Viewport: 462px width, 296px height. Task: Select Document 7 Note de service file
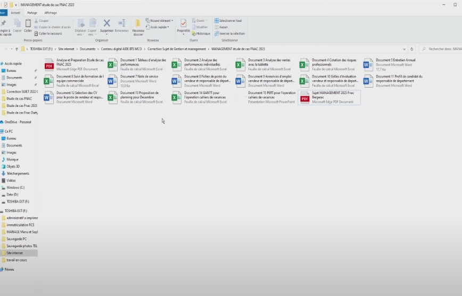click(138, 81)
